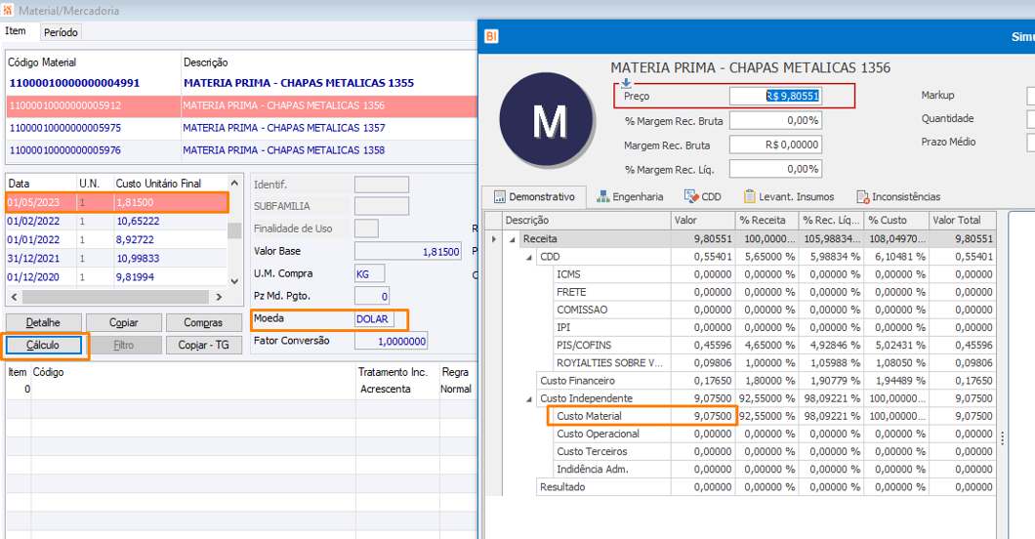Switch to the Engenharia tab

[x=630, y=196]
